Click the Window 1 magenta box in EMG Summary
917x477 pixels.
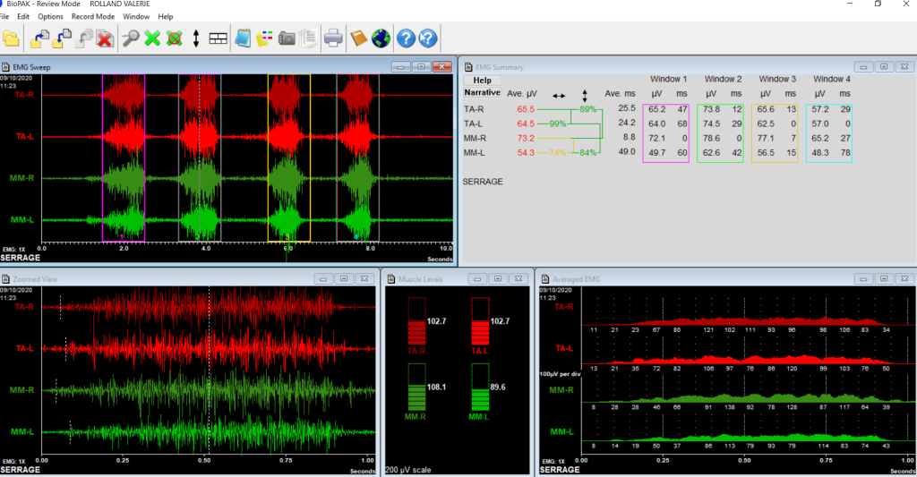(x=665, y=132)
